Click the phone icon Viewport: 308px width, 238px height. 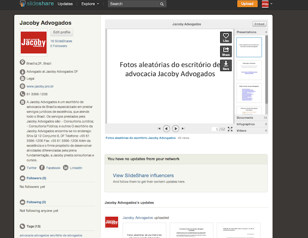(22, 94)
